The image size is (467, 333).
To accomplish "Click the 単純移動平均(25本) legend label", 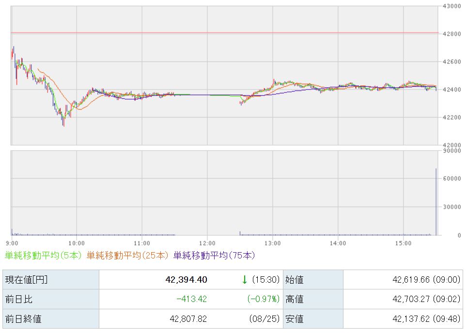I will [127, 256].
